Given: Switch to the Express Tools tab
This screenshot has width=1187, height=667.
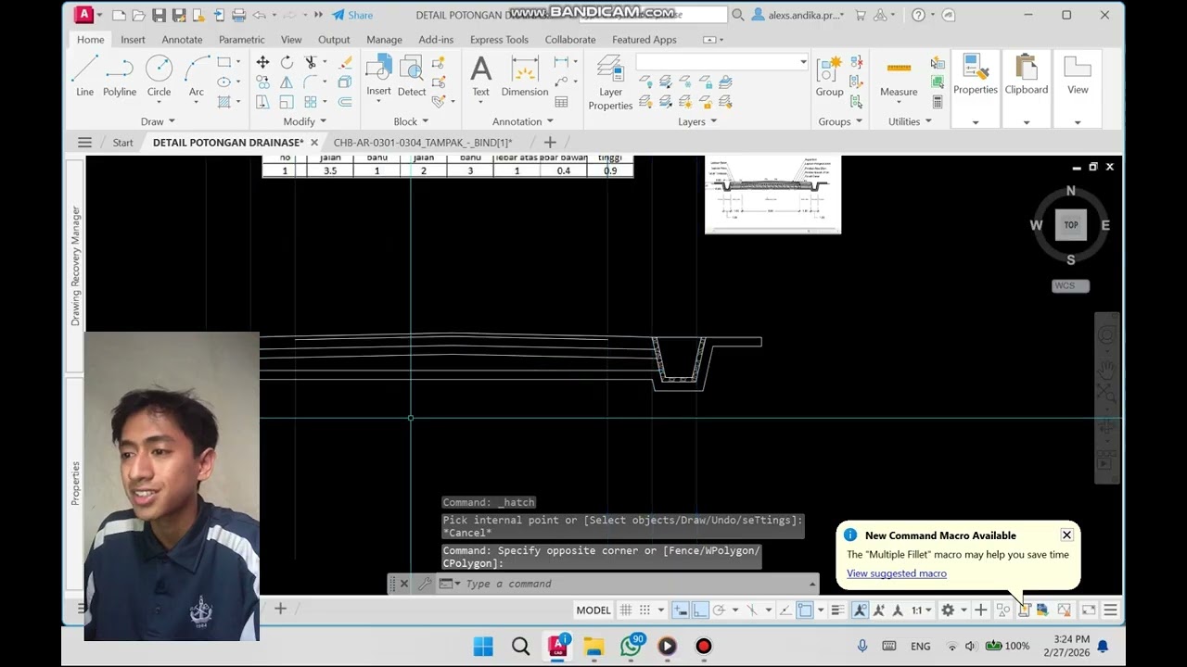Looking at the screenshot, I should [499, 40].
